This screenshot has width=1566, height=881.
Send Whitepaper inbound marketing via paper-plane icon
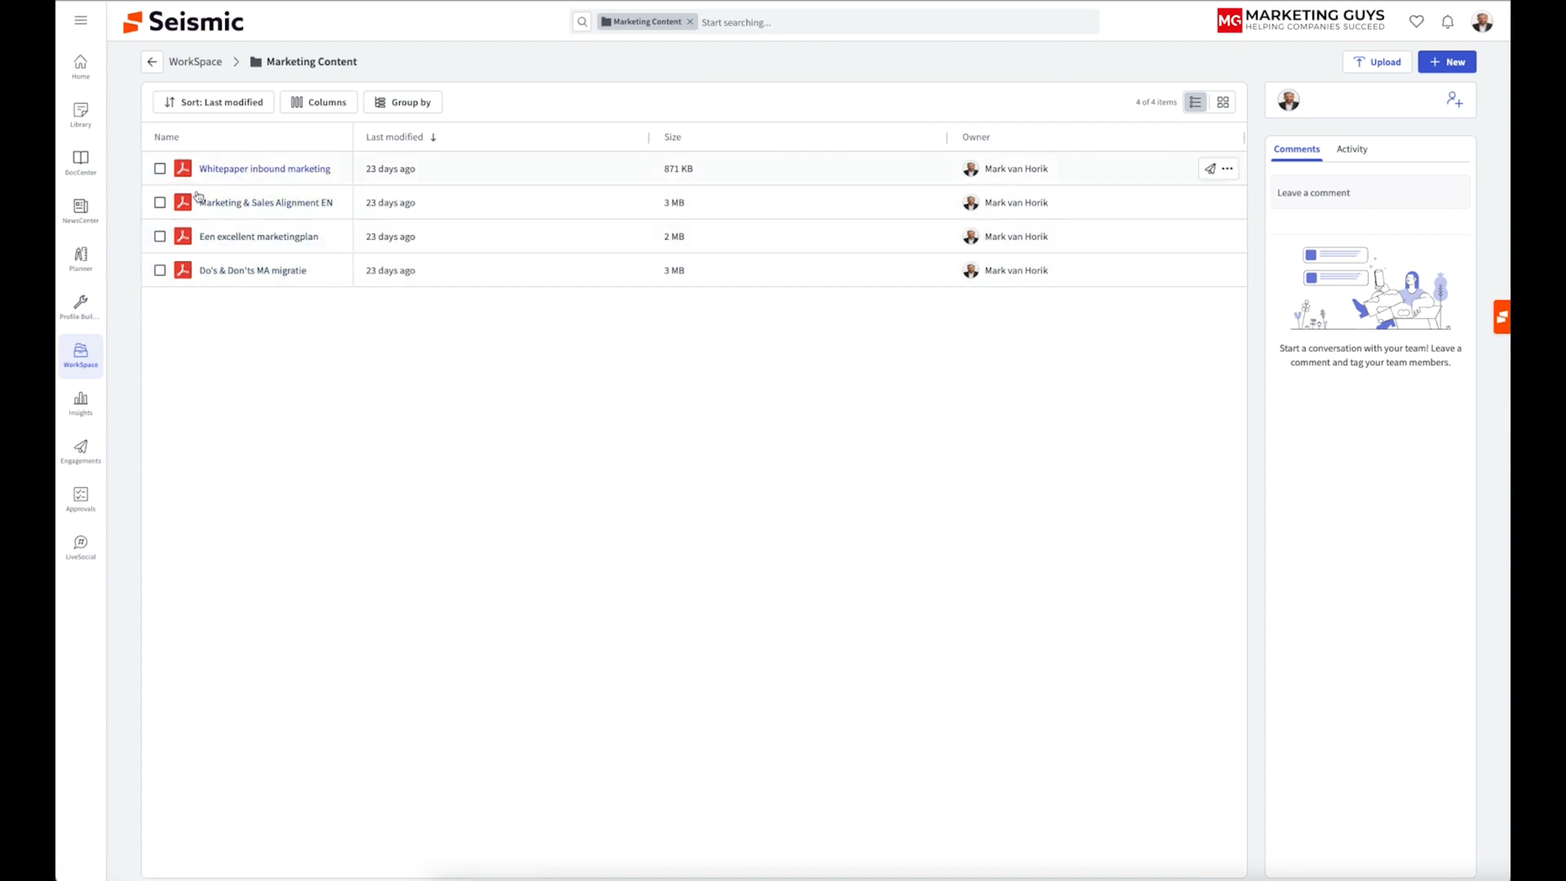click(1210, 169)
